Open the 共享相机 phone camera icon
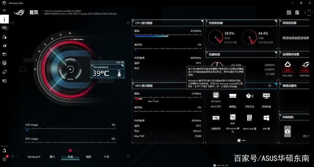The width and height of the screenshot is (314, 167). click(288, 131)
